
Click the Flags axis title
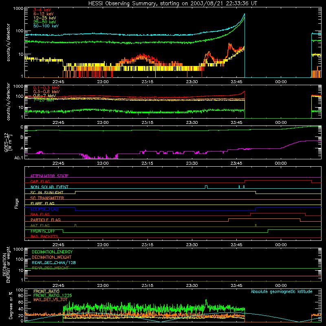click(x=17, y=203)
